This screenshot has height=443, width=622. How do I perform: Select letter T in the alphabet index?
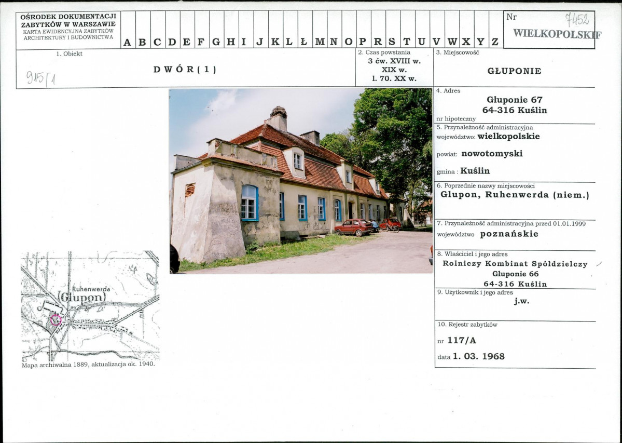click(407, 42)
